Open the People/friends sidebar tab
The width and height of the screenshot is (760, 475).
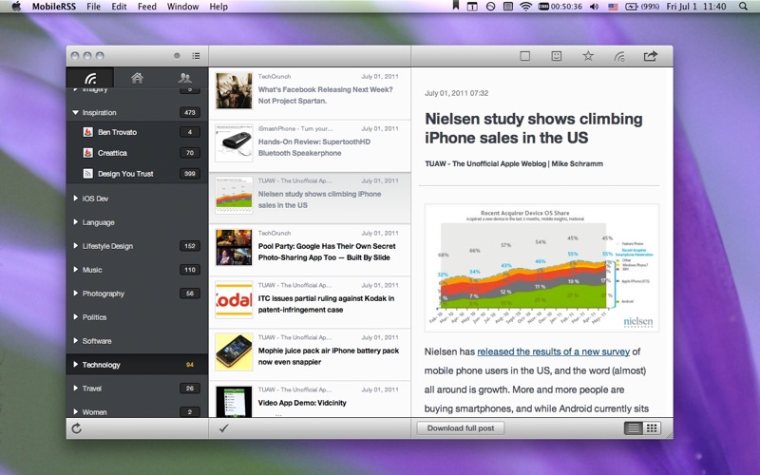click(184, 78)
